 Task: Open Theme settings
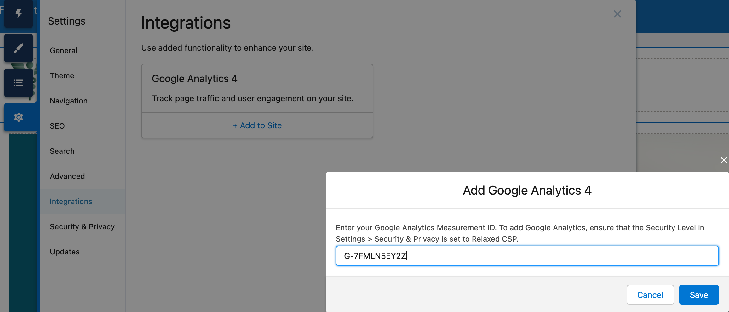(61, 75)
